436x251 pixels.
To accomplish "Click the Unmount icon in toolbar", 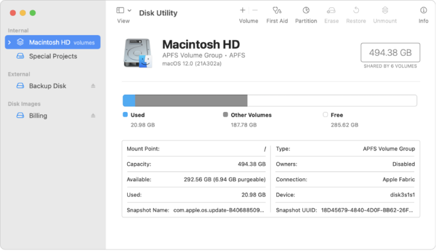I will coord(385,10).
